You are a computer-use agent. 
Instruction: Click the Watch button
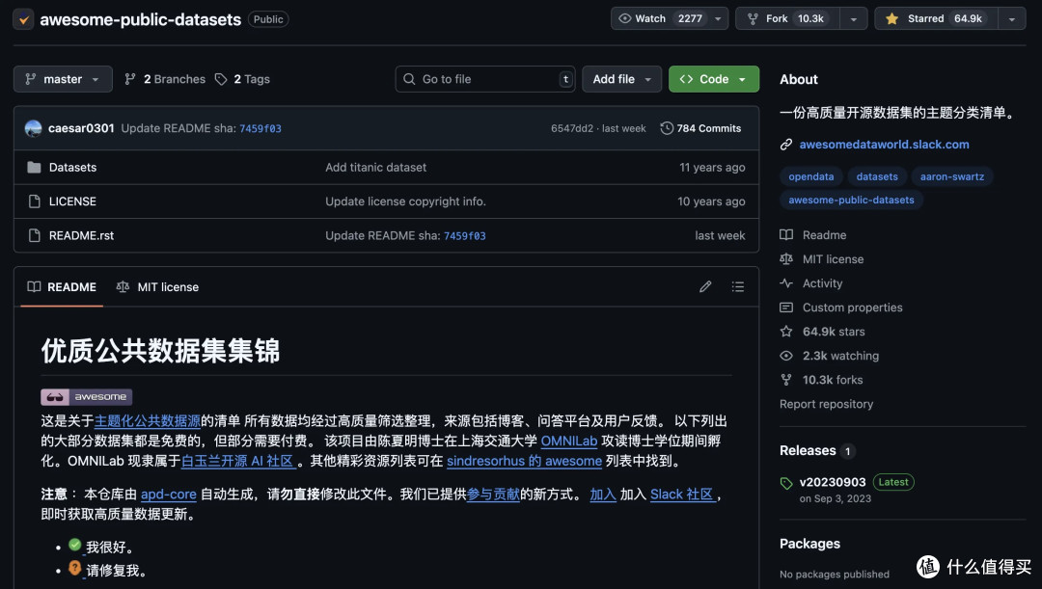[x=661, y=18]
